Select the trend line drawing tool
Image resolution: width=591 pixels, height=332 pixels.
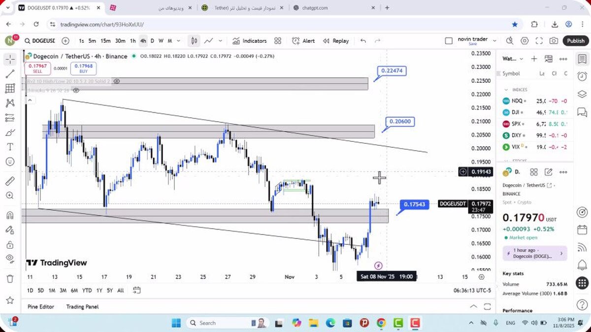[10, 74]
